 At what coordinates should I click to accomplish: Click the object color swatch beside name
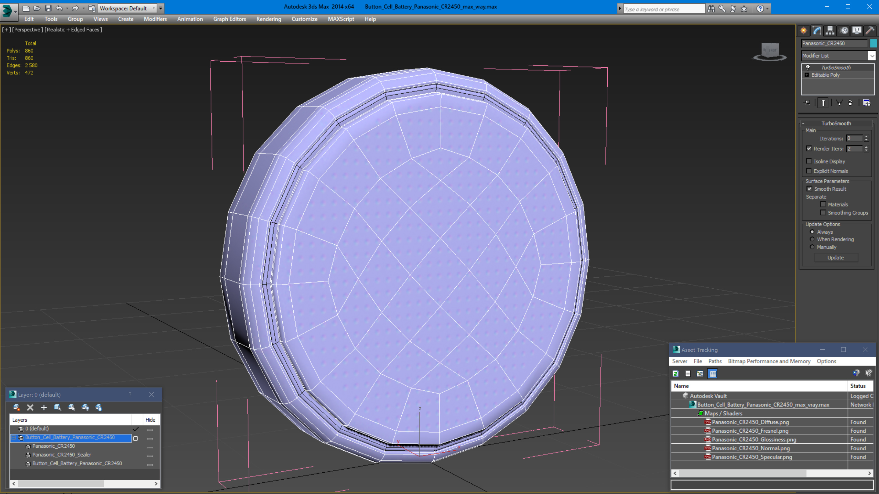coord(873,43)
